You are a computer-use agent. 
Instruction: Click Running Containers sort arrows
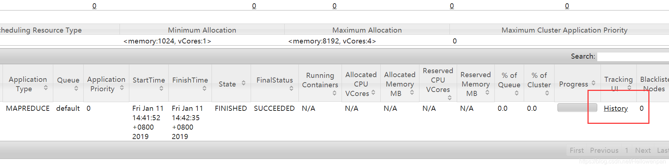point(334,93)
